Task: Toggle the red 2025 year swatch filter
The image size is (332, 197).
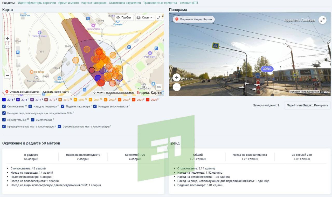Action: point(148,100)
